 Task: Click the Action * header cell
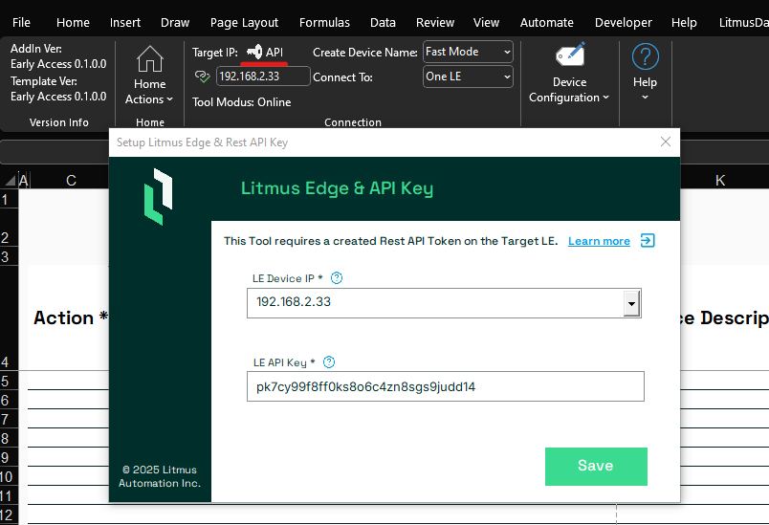(x=69, y=317)
